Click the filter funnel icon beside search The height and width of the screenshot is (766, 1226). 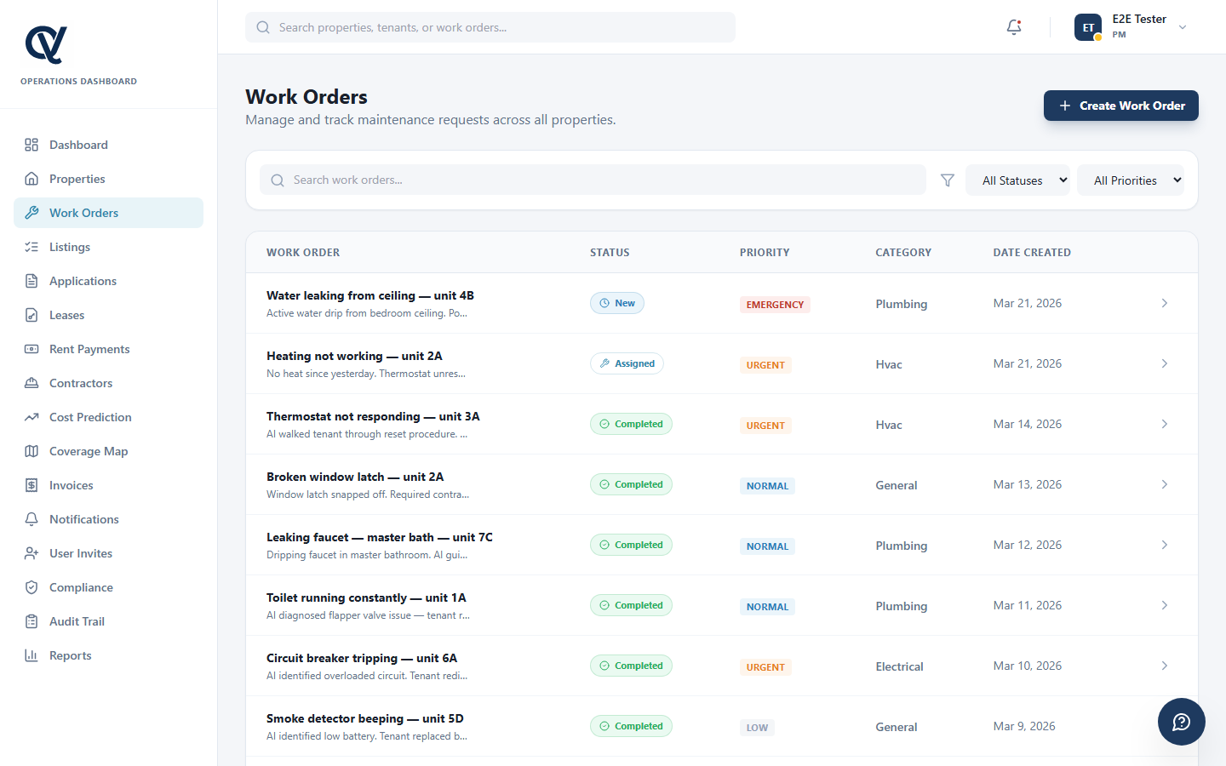pos(947,180)
